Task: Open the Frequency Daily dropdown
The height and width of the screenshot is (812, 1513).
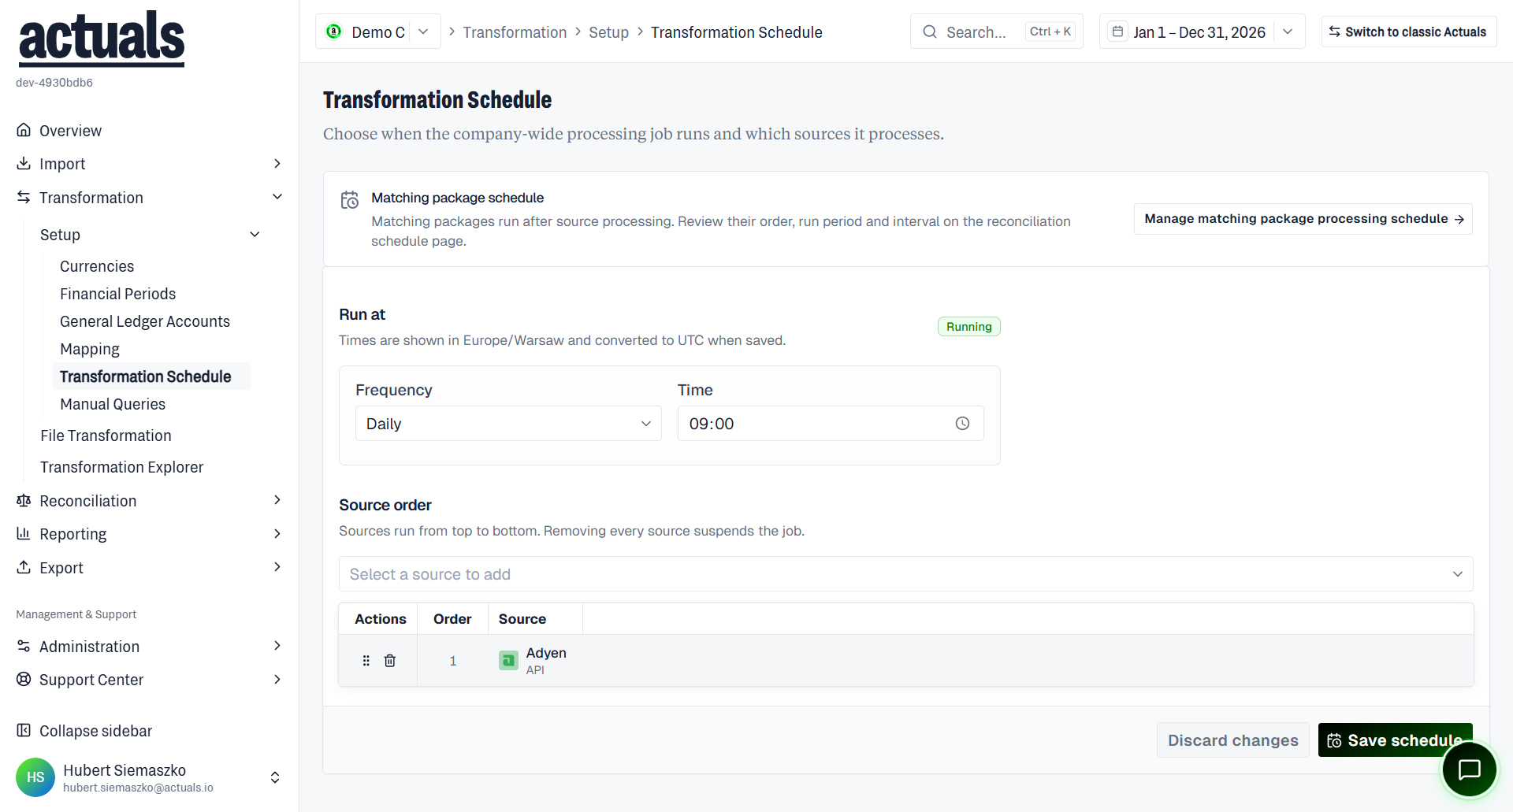Action: (508, 424)
